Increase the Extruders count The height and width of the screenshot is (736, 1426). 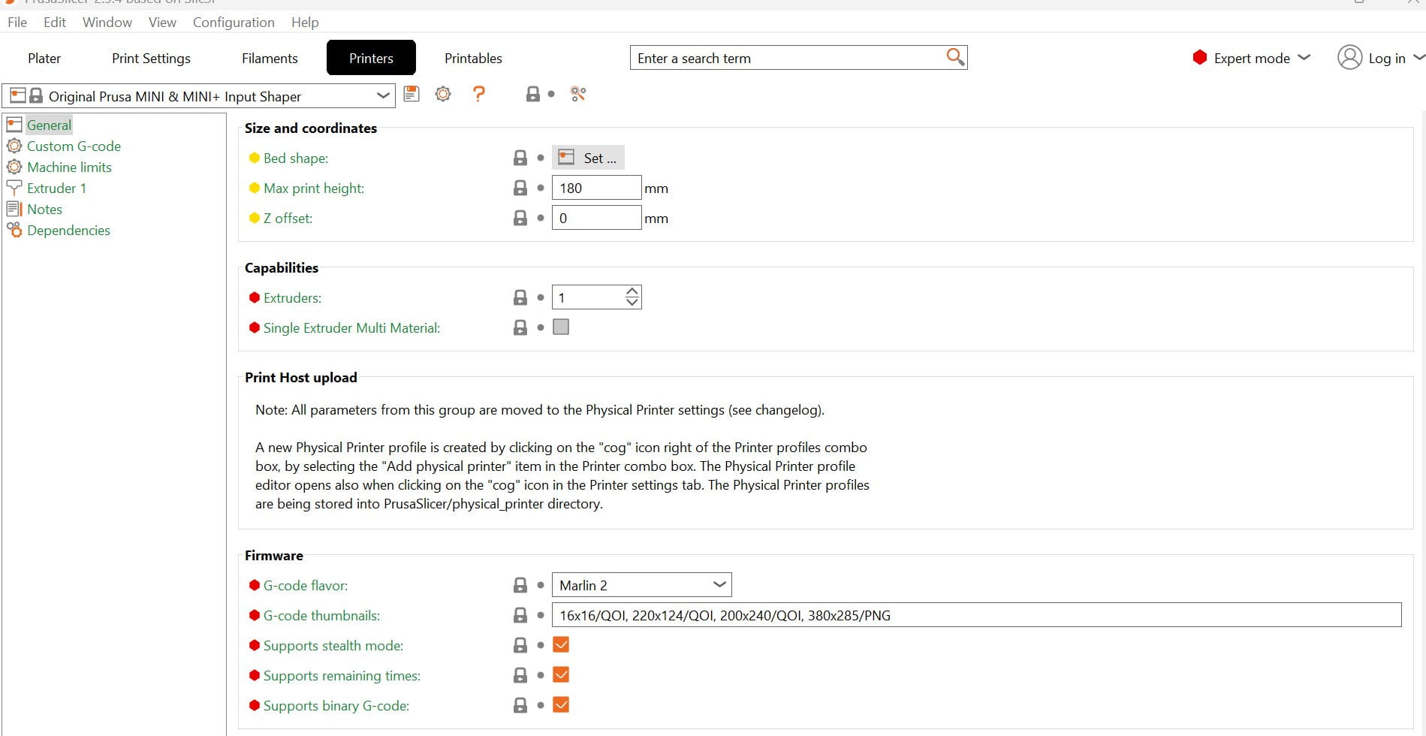pos(632,291)
